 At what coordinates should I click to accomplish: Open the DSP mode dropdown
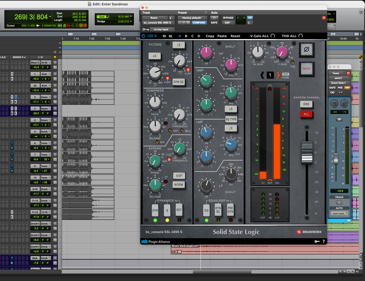[x=228, y=23]
